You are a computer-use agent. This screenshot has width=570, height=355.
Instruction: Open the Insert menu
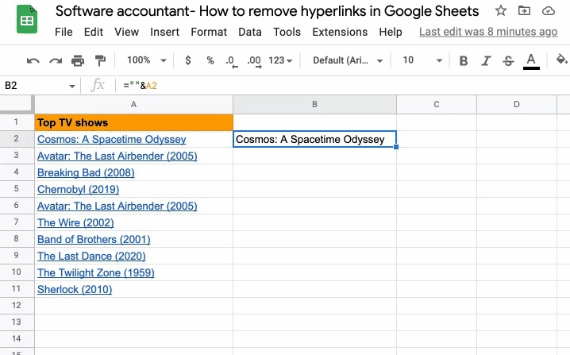coord(164,32)
